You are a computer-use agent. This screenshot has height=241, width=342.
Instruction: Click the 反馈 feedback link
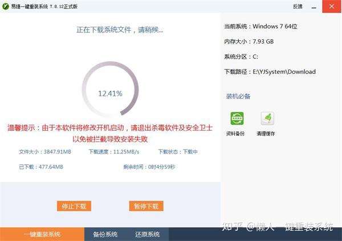298,6
